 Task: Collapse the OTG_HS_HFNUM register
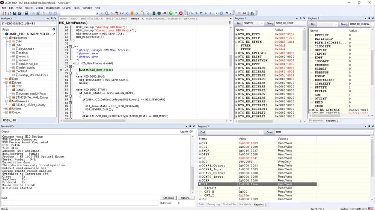point(236,42)
